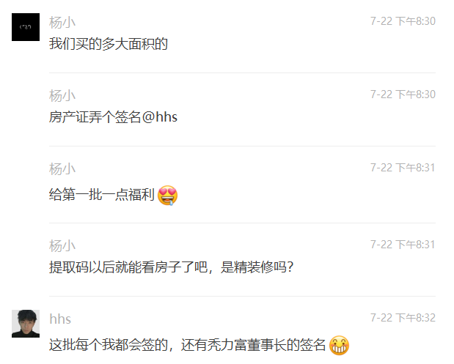
Task: Open the black avatar of 杨小
Action: click(x=26, y=27)
